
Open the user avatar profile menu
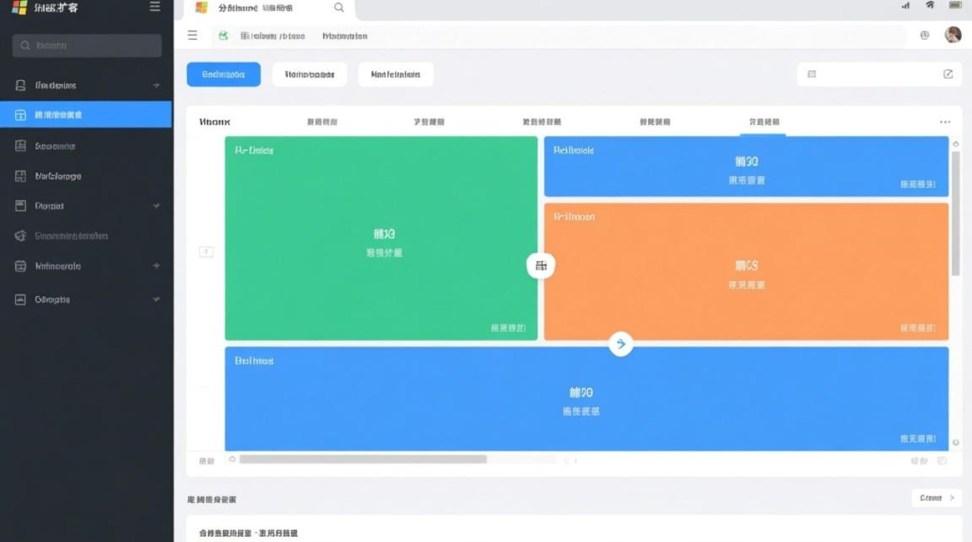point(952,35)
